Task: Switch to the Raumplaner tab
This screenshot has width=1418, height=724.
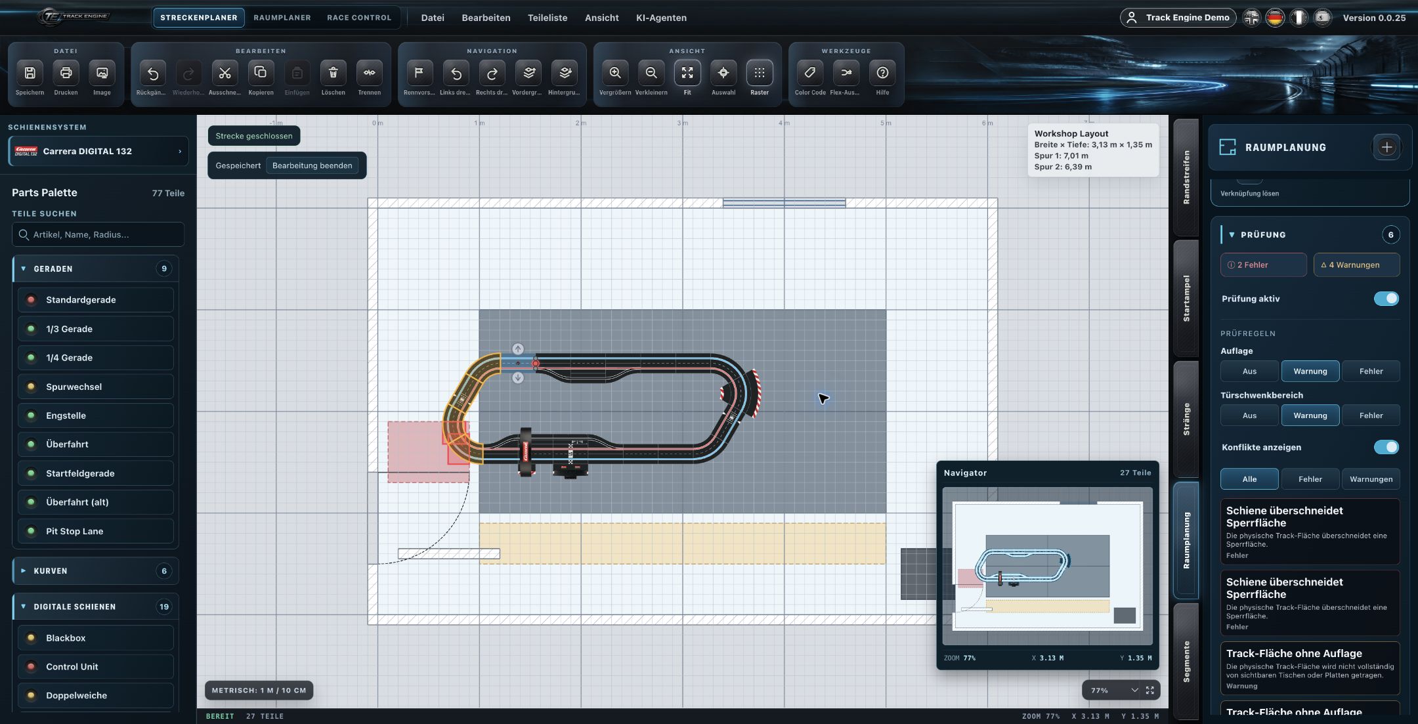Action: pyautogui.click(x=282, y=18)
